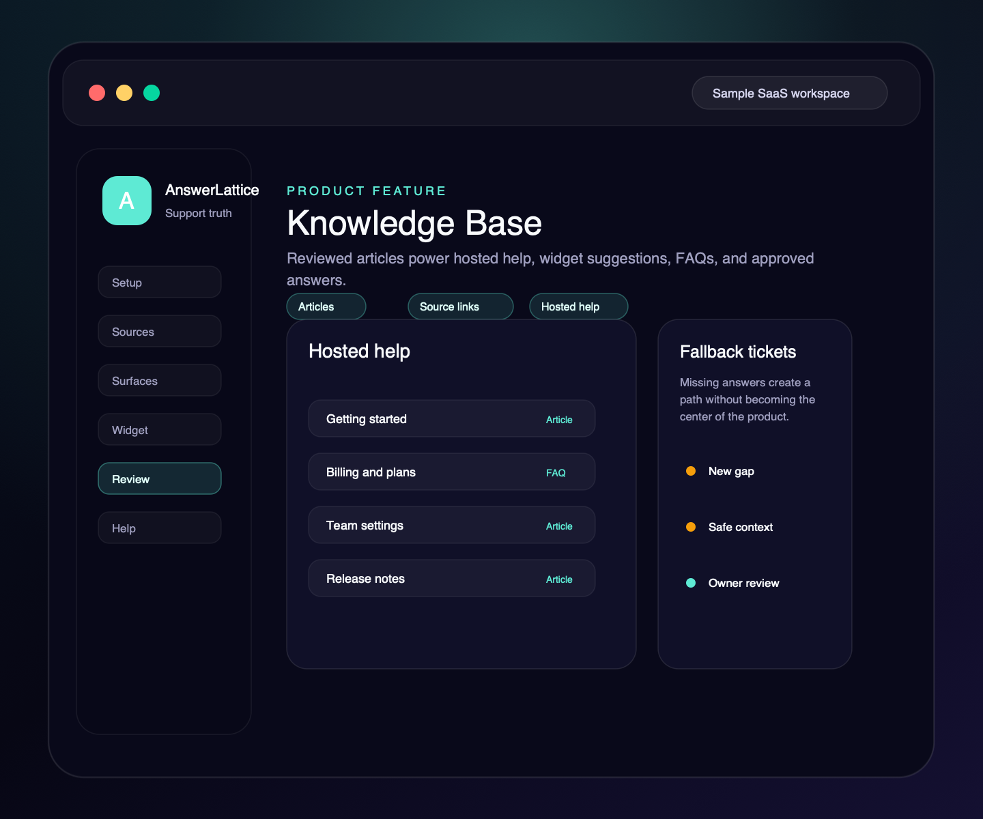Open the Widget sidebar item
The width and height of the screenshot is (983, 819).
pyautogui.click(x=160, y=429)
